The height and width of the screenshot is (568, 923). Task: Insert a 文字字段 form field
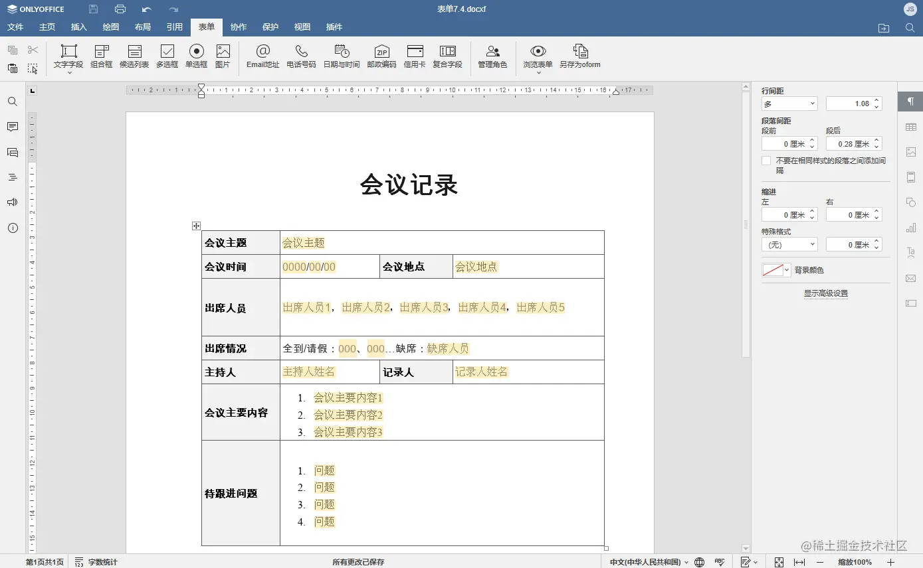click(68, 57)
